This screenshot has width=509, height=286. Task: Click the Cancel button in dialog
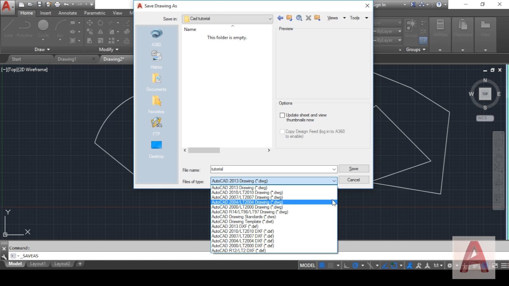(354, 180)
